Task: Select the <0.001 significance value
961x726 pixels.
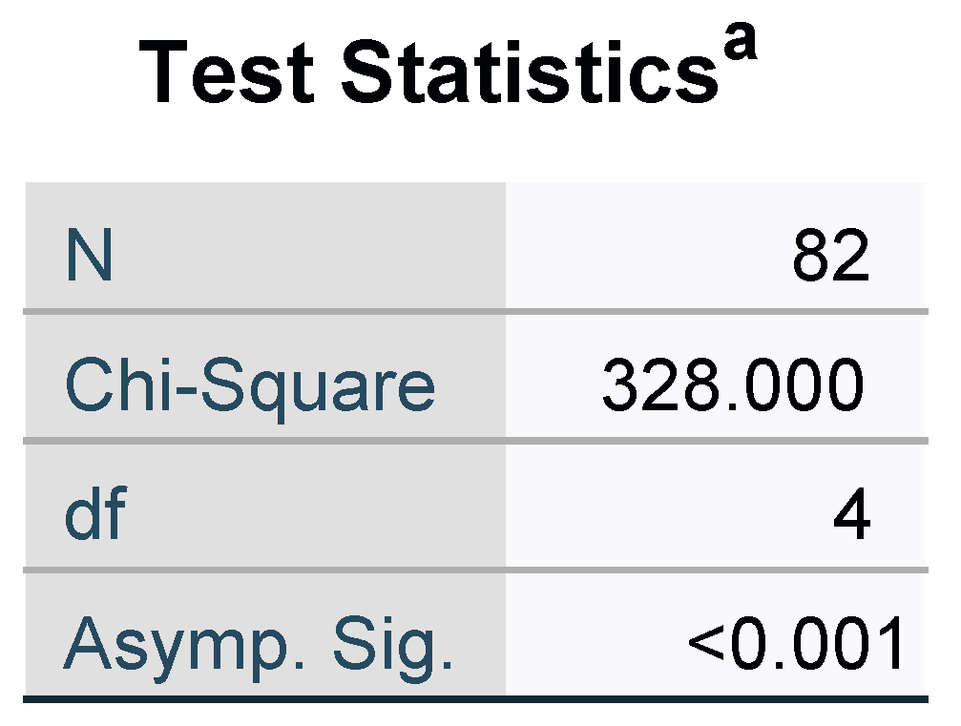Action: (797, 644)
